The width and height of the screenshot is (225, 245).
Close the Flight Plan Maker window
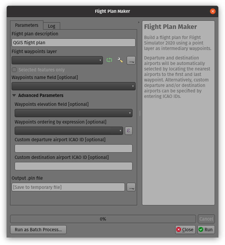[x=212, y=11]
